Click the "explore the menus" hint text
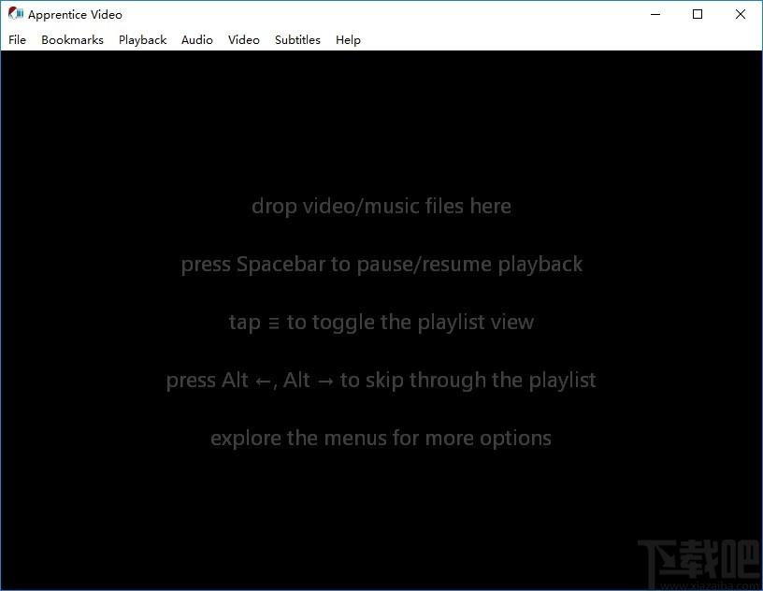763x591 pixels. pyautogui.click(x=381, y=439)
